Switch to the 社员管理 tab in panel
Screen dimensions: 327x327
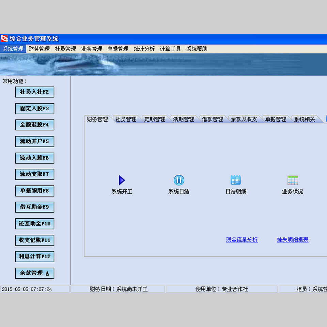tap(126, 119)
